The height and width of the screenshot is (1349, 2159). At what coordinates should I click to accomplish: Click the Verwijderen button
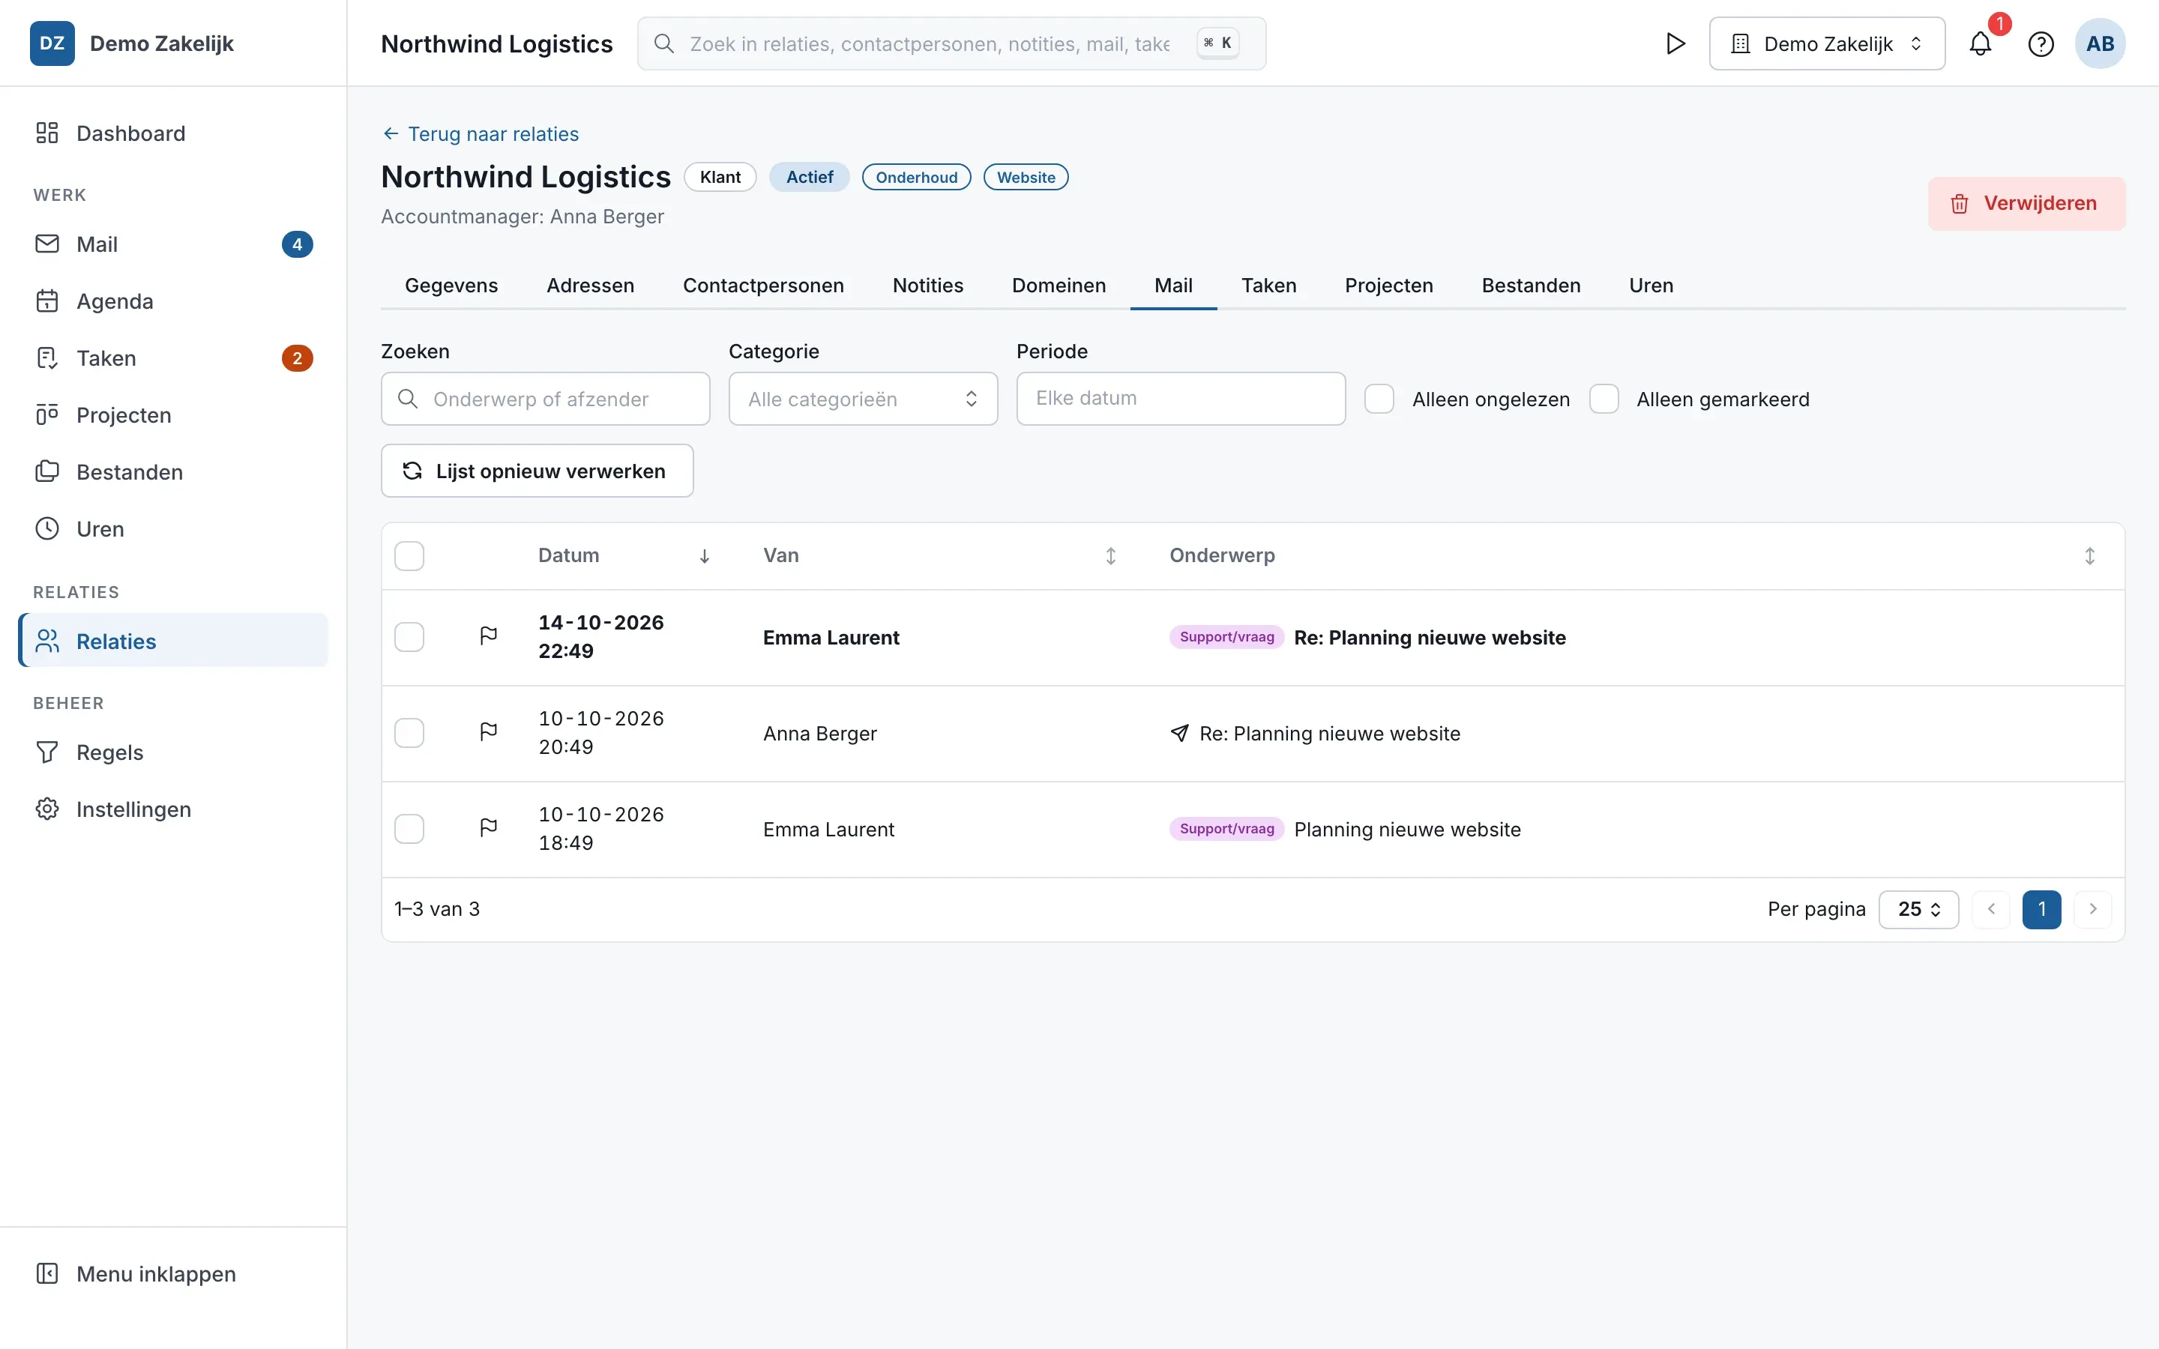[x=2026, y=203]
